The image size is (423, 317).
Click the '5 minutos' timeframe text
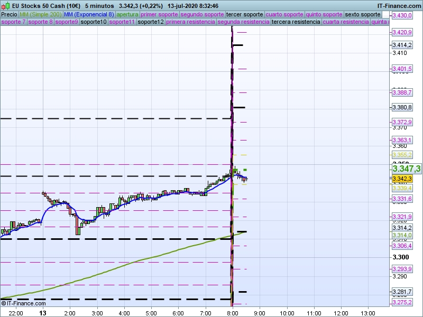coord(99,5)
